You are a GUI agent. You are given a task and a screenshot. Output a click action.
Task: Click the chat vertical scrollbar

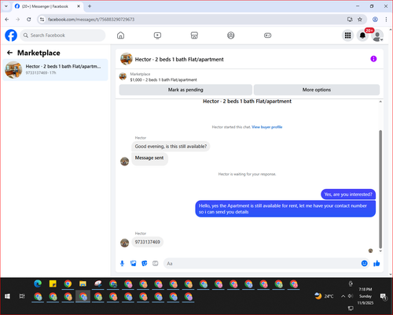(x=380, y=189)
